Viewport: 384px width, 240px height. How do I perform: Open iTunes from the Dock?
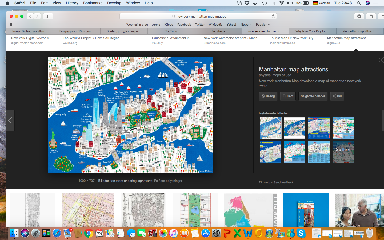pyautogui.click(x=174, y=233)
